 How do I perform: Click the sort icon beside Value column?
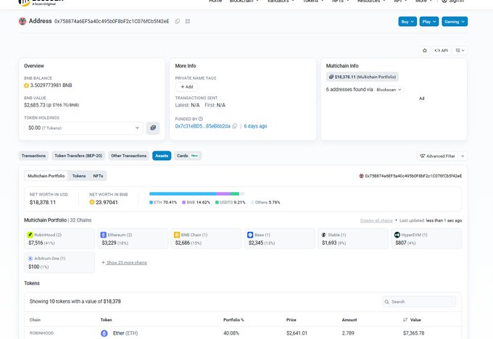(x=405, y=319)
